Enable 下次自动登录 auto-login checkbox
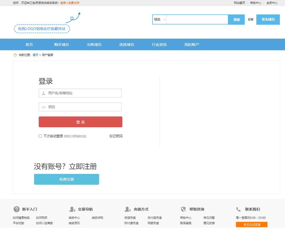The width and height of the screenshot is (285, 228). click(x=40, y=136)
